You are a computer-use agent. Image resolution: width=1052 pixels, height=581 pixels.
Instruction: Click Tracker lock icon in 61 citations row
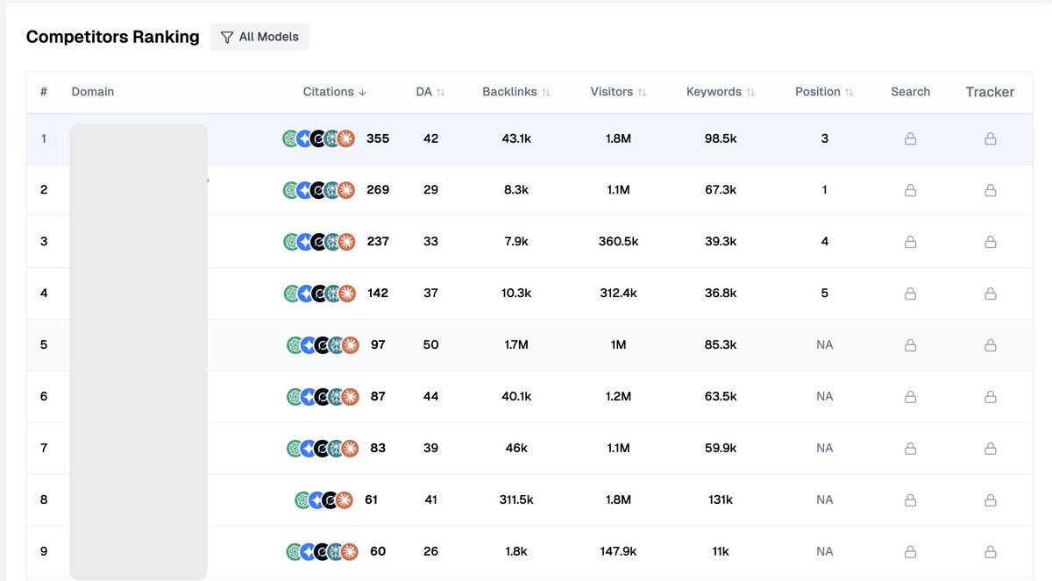point(990,500)
